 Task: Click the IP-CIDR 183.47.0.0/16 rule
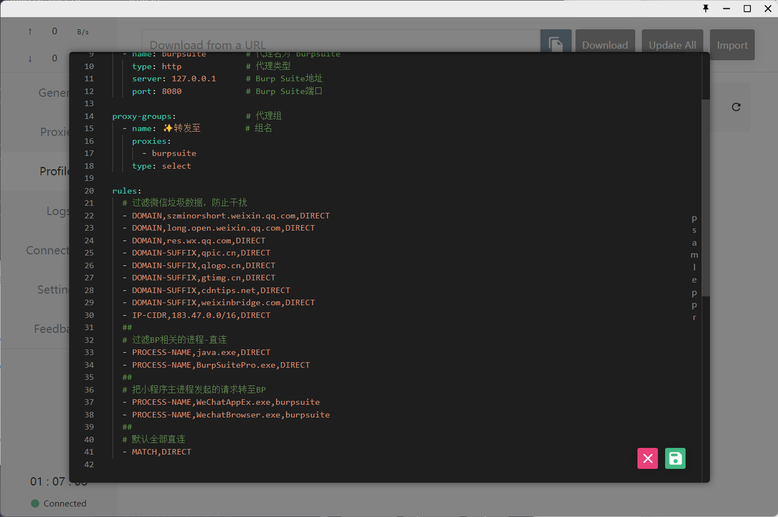(x=196, y=315)
